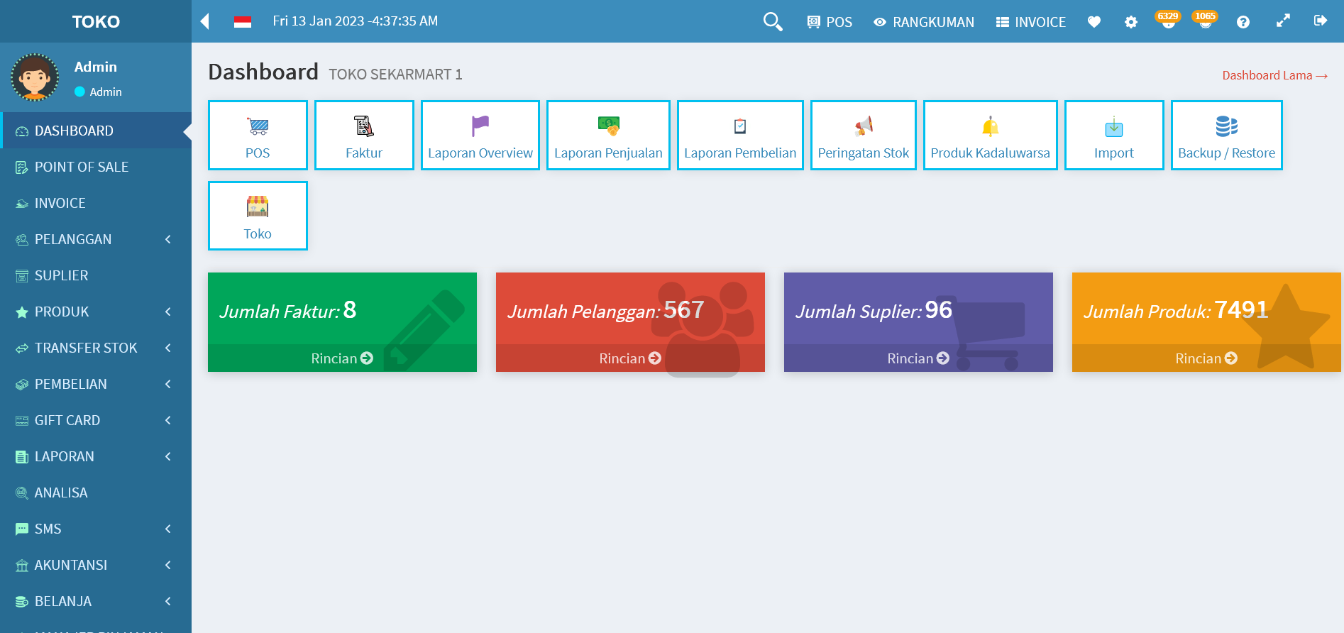Open the Backup / Restore shortcut tile
The image size is (1344, 633).
pyautogui.click(x=1225, y=135)
